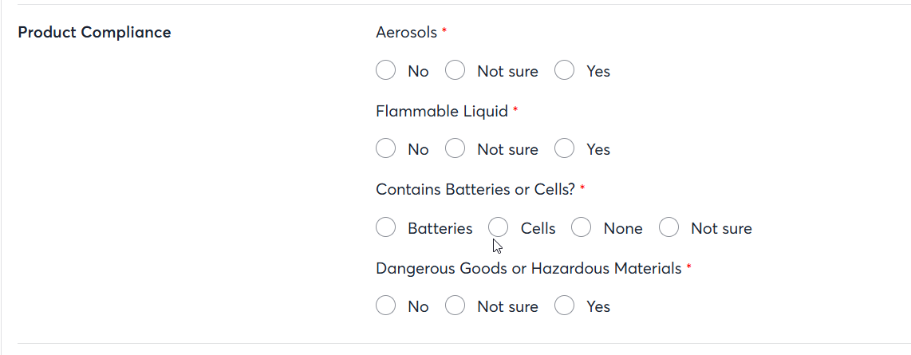Screen dimensions: 911x355
Task: Click the Aerosols field label
Action: tap(406, 33)
